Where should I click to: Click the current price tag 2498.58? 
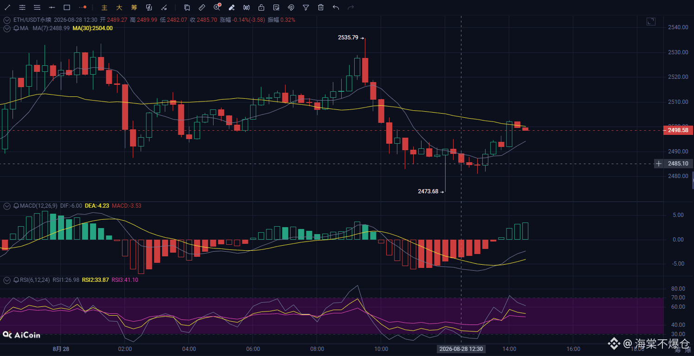click(x=678, y=130)
